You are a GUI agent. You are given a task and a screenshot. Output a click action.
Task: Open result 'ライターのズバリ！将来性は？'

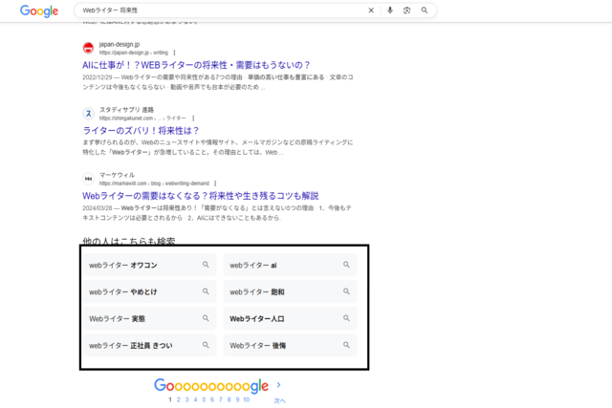141,130
